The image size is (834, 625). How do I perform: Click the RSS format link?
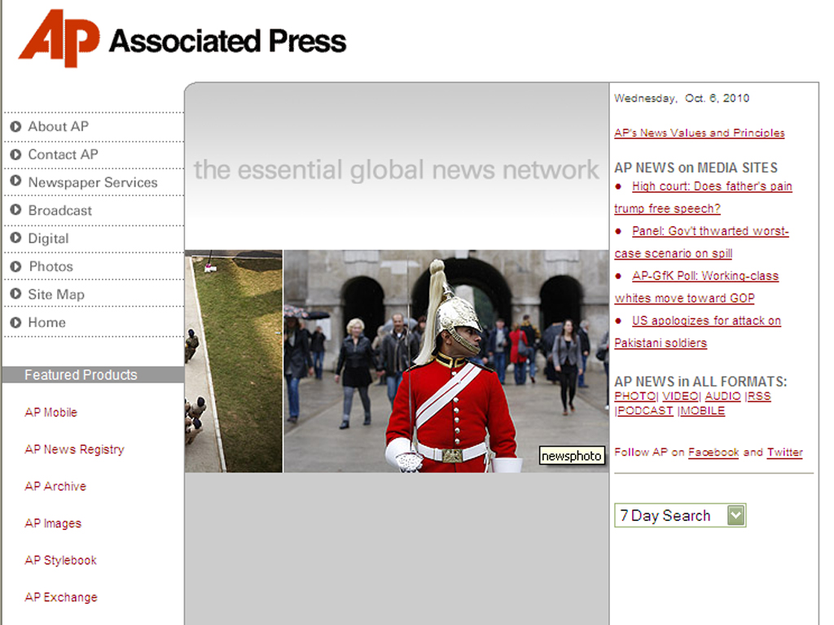759,396
